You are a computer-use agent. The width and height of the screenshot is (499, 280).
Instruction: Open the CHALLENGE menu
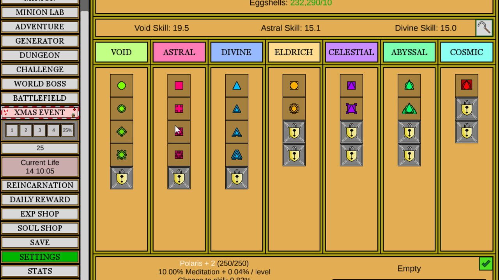pyautogui.click(x=40, y=69)
